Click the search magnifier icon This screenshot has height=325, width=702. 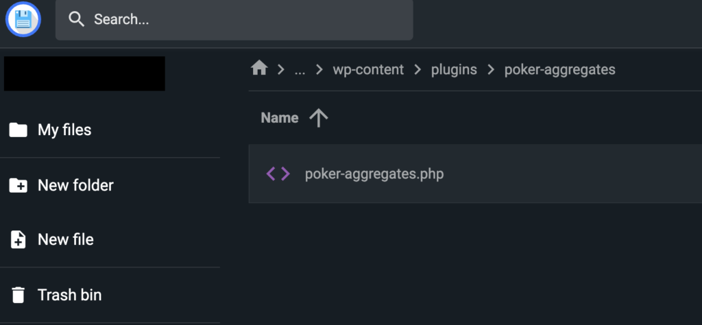tap(77, 19)
